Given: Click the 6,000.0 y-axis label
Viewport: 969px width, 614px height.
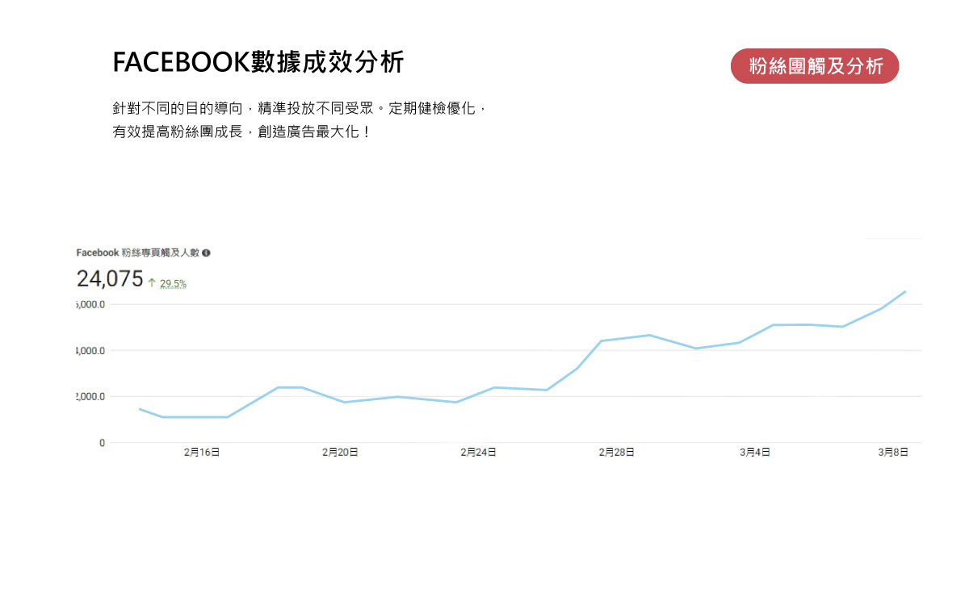Looking at the screenshot, I should tap(90, 305).
